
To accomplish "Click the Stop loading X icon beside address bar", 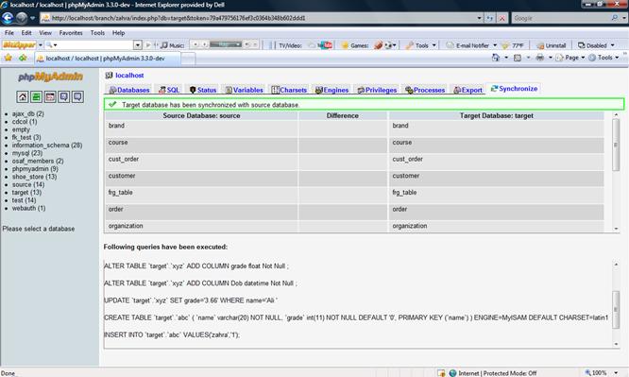I will click(x=501, y=18).
